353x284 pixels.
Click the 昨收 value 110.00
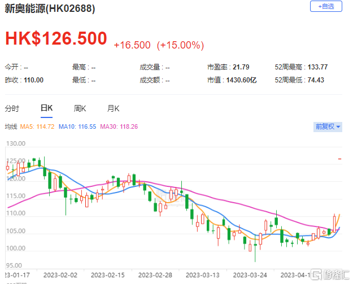[x=33, y=80]
